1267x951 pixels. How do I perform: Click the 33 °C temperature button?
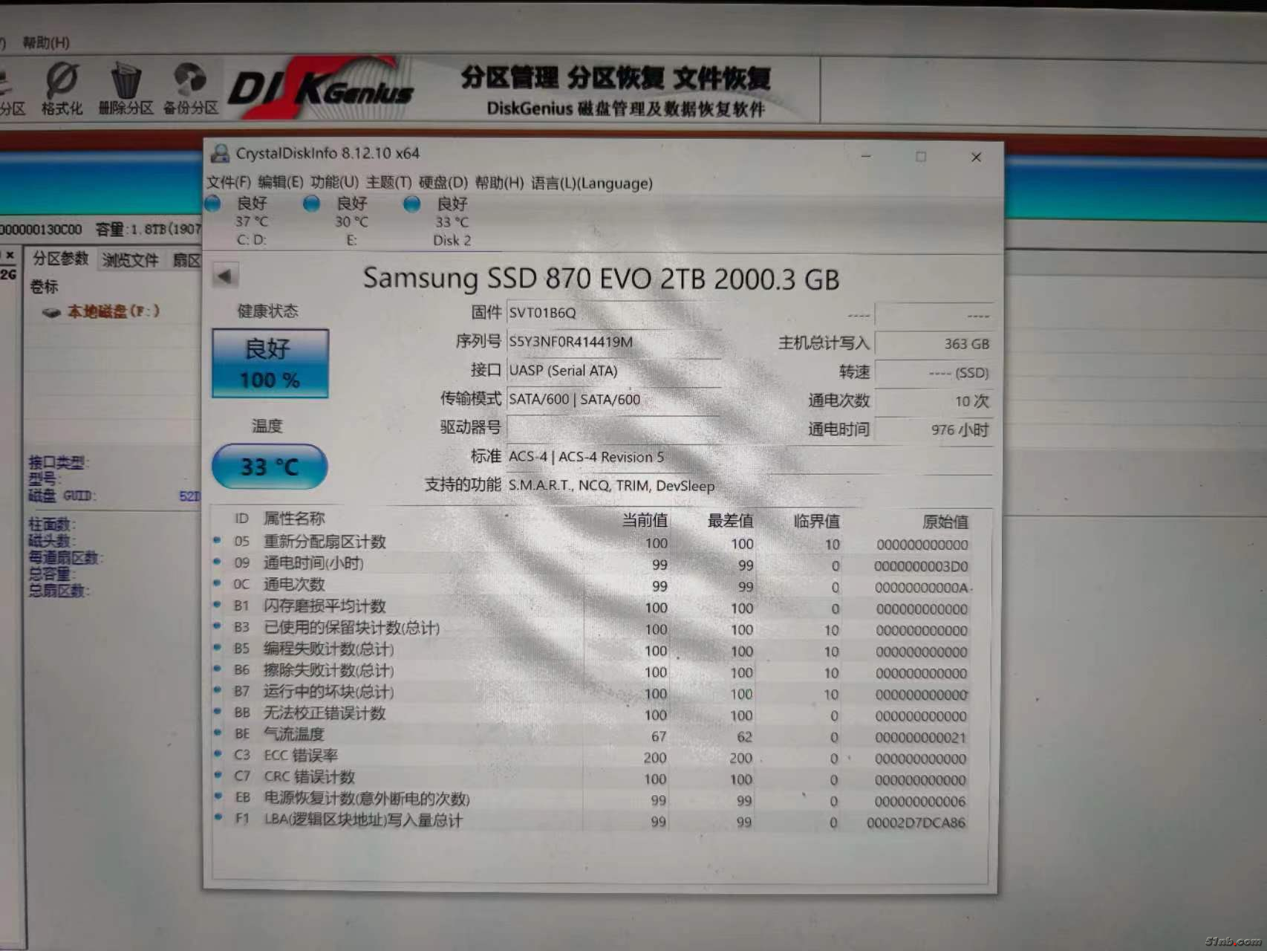click(x=270, y=467)
